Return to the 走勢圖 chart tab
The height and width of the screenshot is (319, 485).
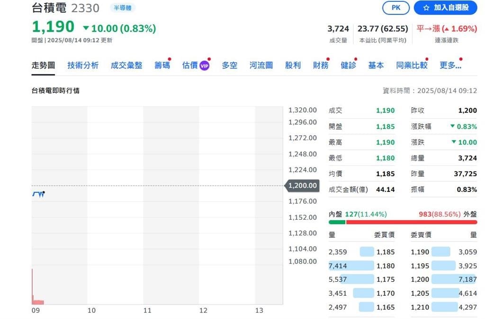[43, 66]
